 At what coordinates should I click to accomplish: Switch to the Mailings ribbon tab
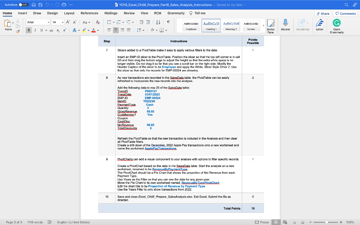(111, 13)
